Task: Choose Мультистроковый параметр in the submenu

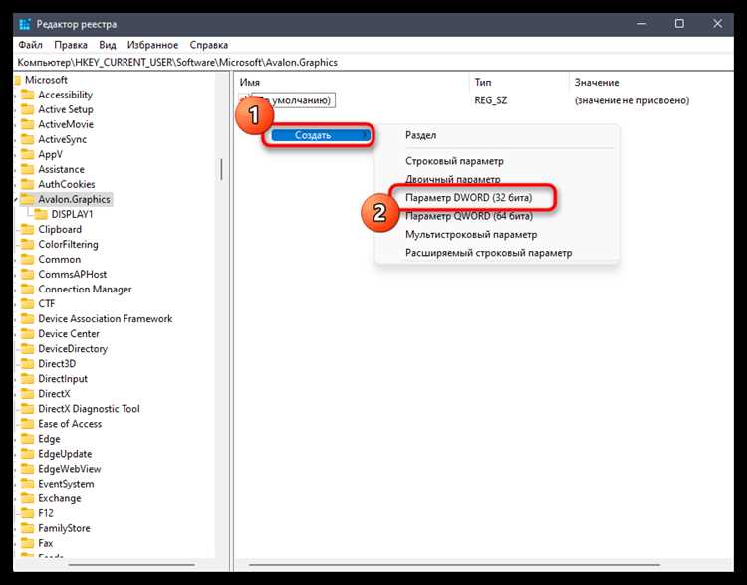Action: click(471, 234)
